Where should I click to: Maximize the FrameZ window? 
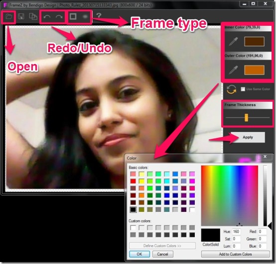click(253, 4)
